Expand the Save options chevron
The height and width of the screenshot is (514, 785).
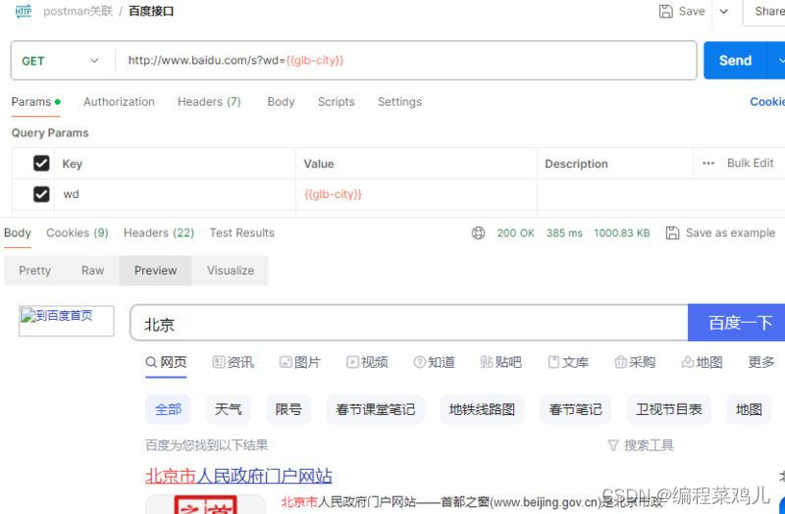[724, 11]
